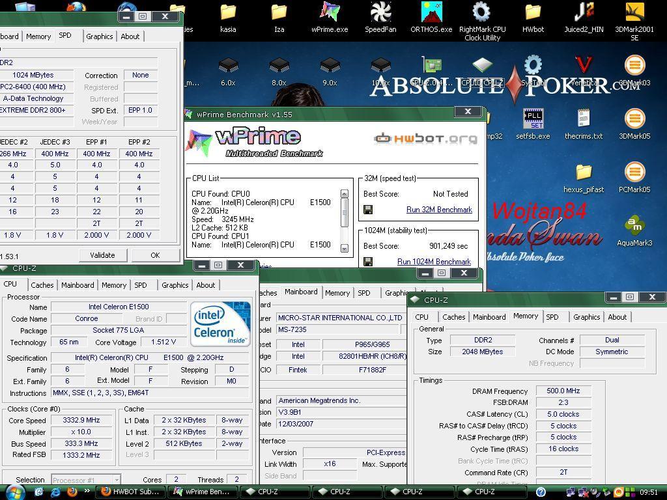Select Caches tab in CPU-Z CPU window
Screen dimensions: 667x500
42,285
